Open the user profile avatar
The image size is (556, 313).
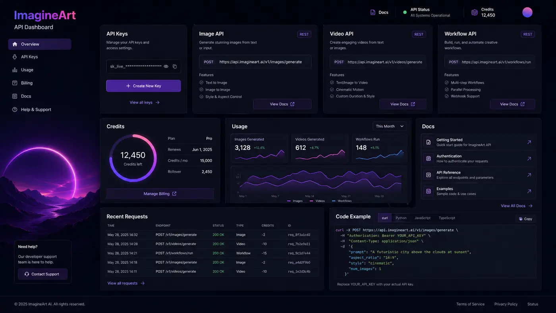coord(527,12)
